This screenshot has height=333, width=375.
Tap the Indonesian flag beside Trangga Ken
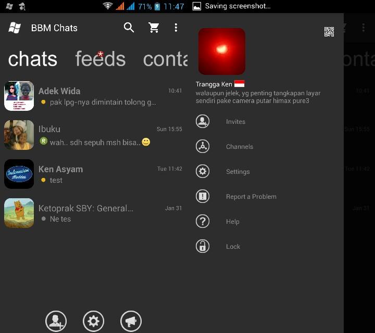pos(240,84)
